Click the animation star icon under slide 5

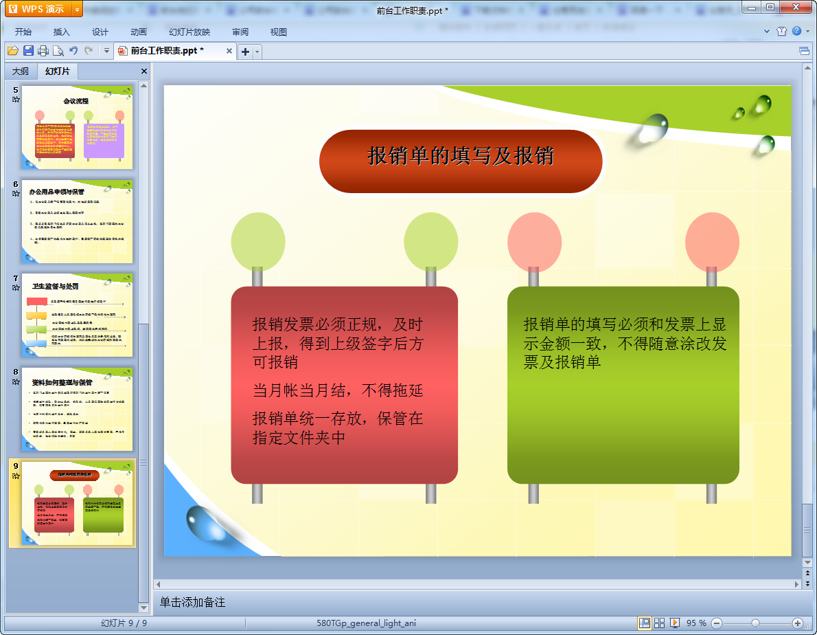point(16,100)
